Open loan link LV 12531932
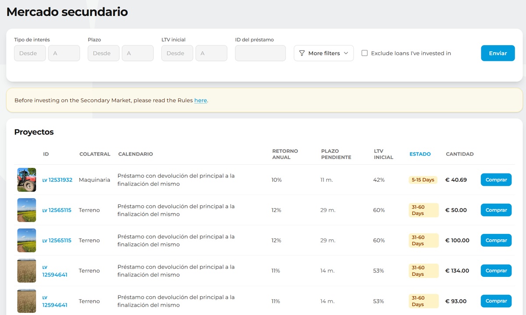This screenshot has height=315, width=526. [x=57, y=180]
